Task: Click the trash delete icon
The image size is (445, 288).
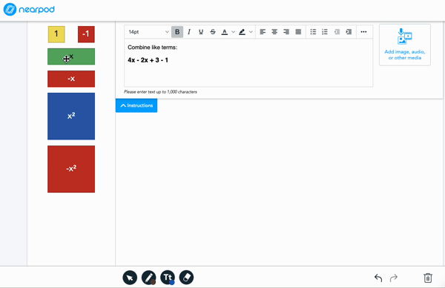Action: 428,278
